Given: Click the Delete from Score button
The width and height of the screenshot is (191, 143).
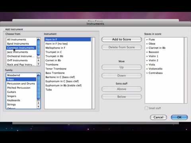Looking at the screenshot, I should [x=121, y=47].
